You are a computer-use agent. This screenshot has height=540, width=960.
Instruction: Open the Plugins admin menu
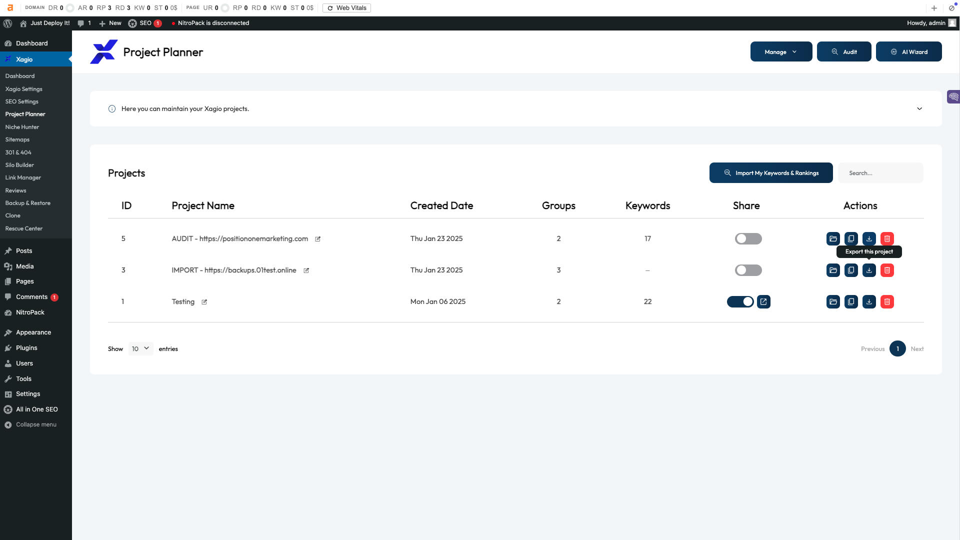(26, 348)
